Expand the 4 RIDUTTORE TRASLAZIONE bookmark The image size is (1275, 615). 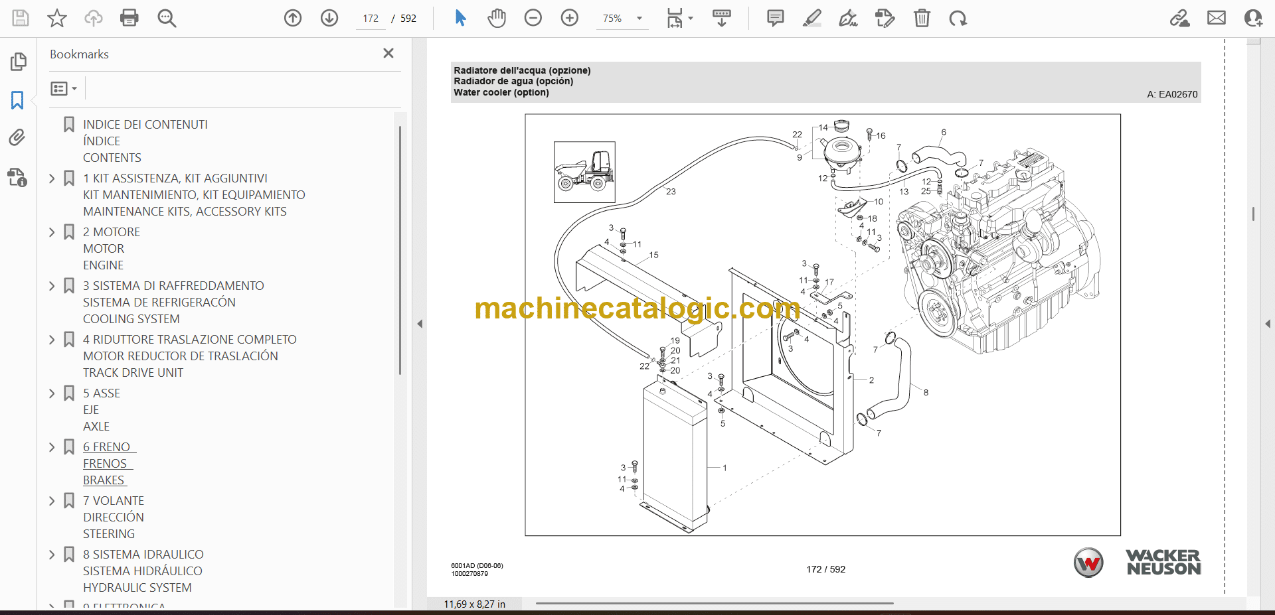52,339
